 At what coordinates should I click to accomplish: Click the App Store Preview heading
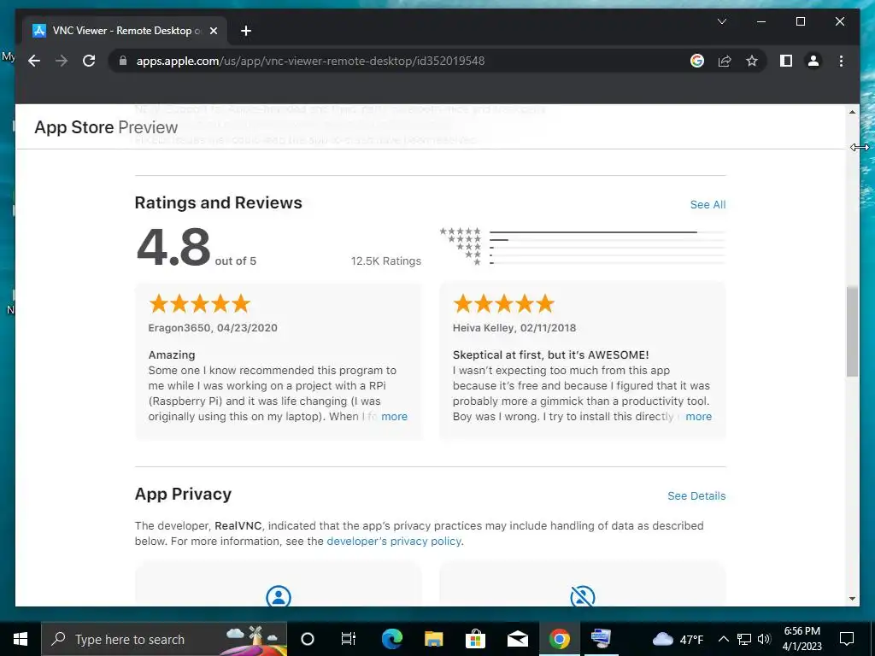pos(106,127)
